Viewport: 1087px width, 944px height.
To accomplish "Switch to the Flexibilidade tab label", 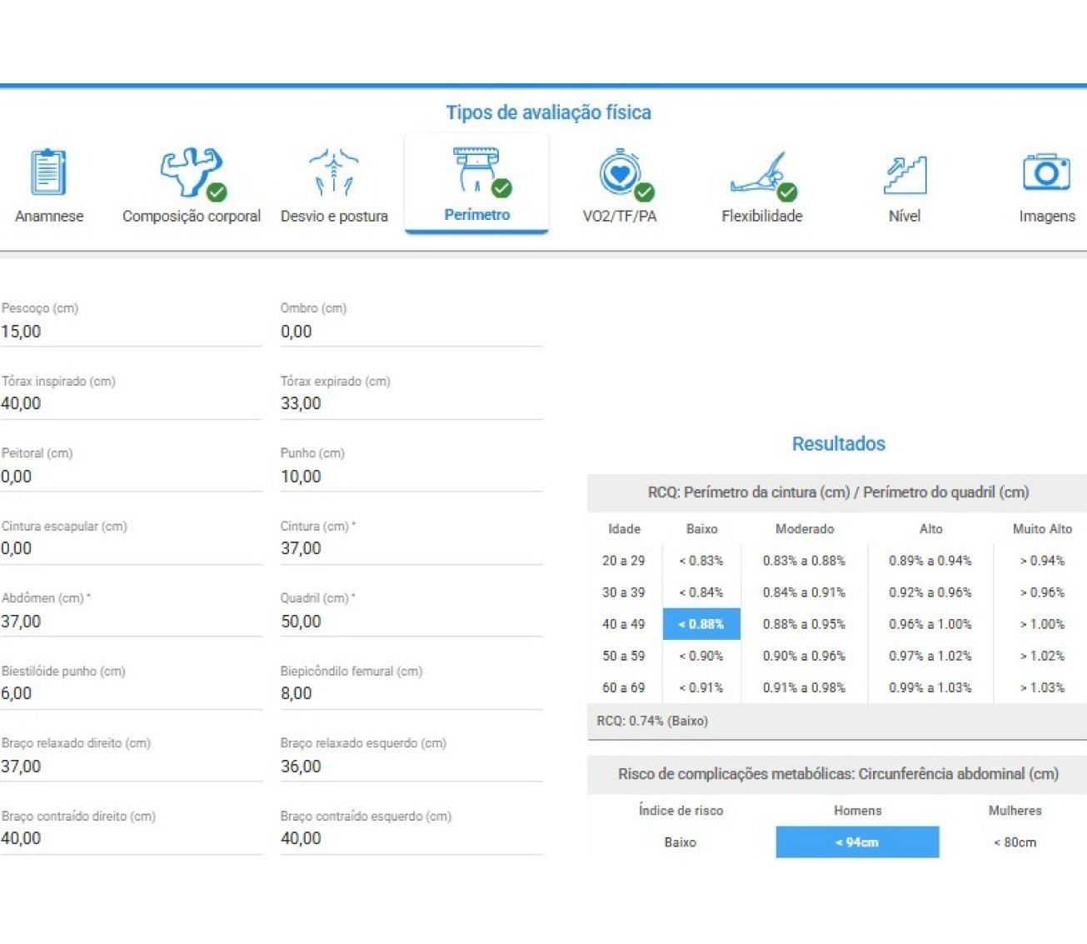I will click(761, 217).
